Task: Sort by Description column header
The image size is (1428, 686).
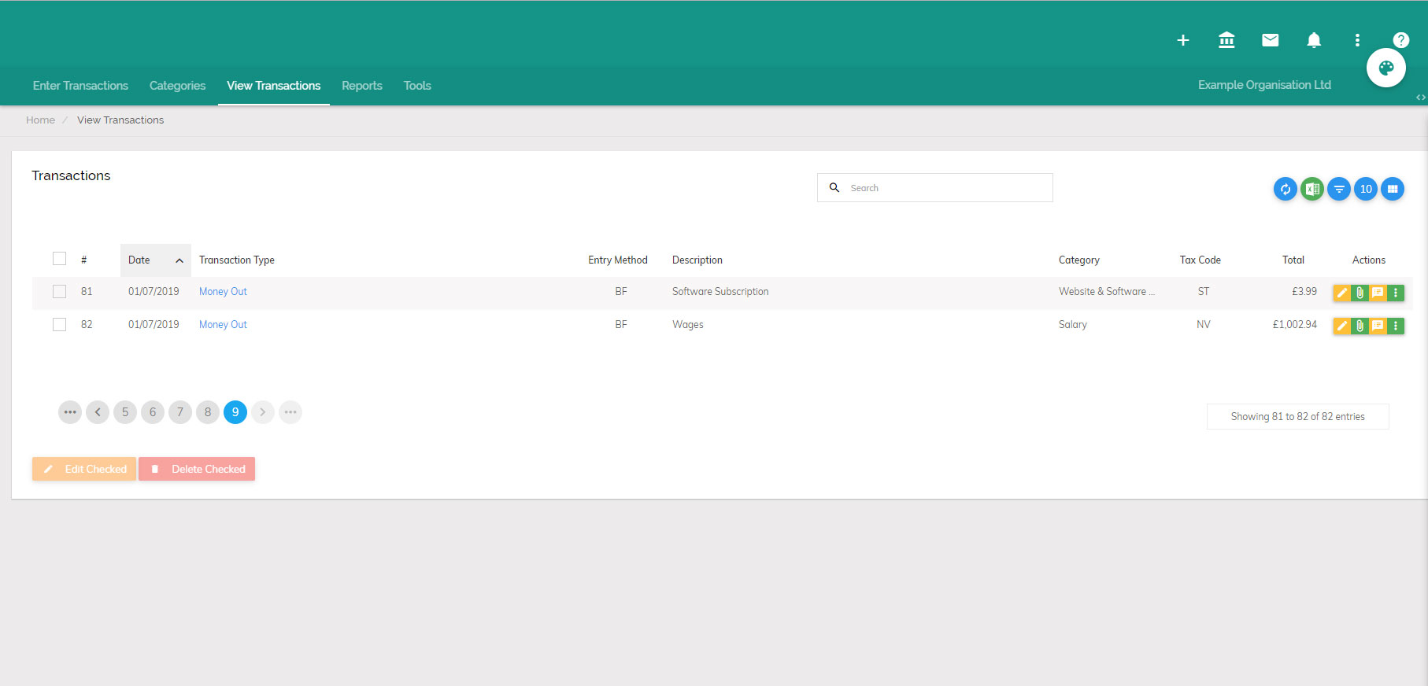Action: (x=697, y=260)
